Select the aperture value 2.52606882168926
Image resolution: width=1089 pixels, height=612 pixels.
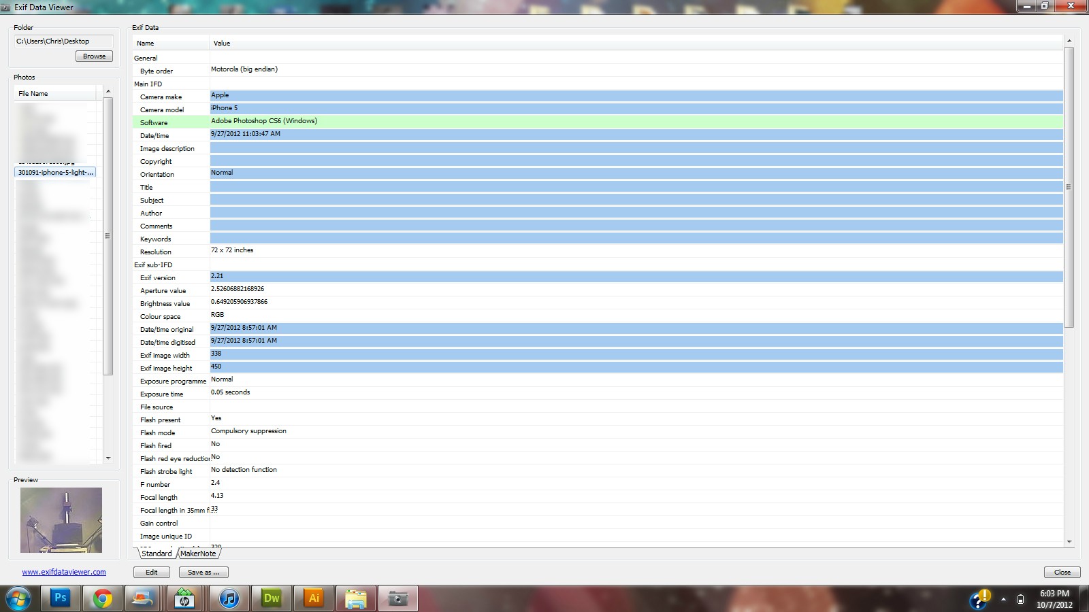click(238, 289)
